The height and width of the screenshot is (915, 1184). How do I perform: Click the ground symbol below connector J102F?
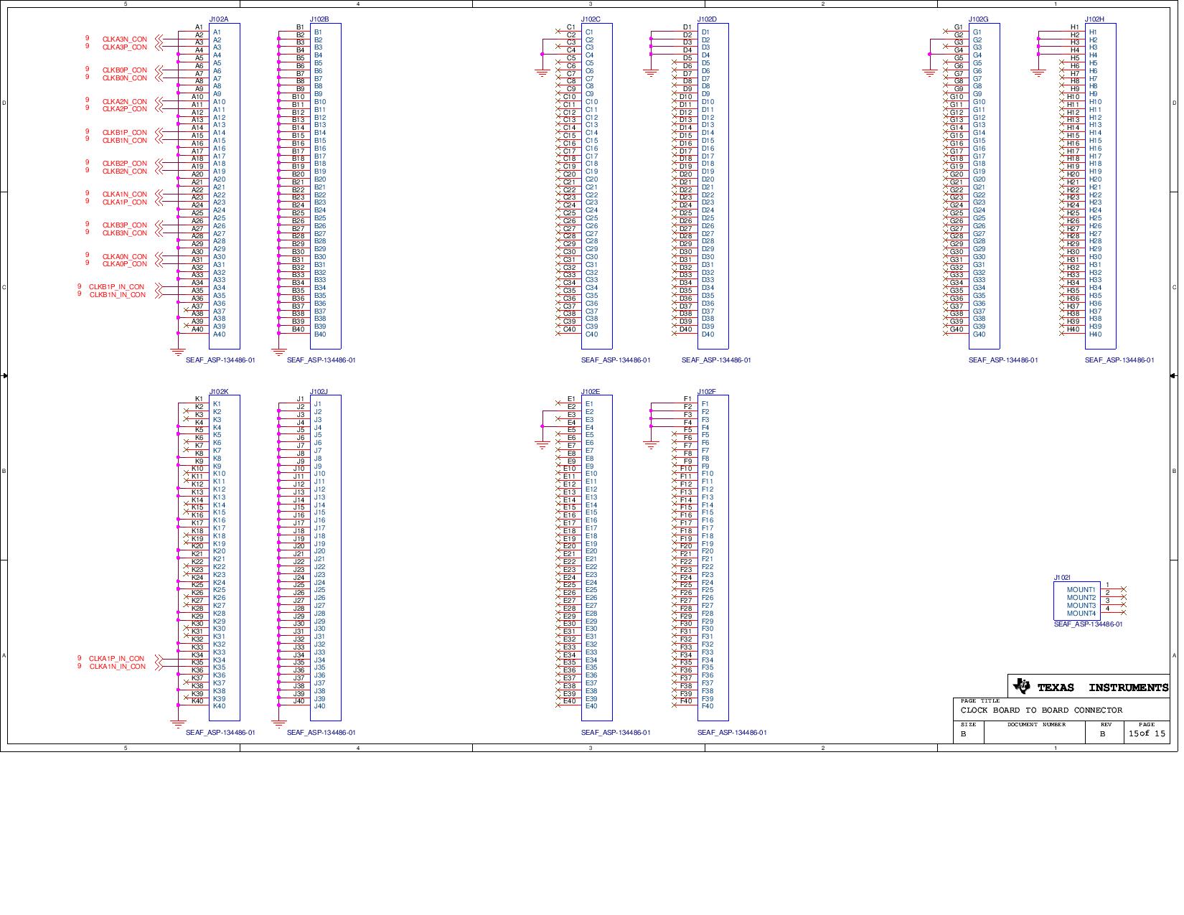[652, 445]
